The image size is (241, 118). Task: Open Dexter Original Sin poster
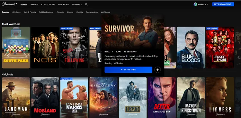(162, 97)
